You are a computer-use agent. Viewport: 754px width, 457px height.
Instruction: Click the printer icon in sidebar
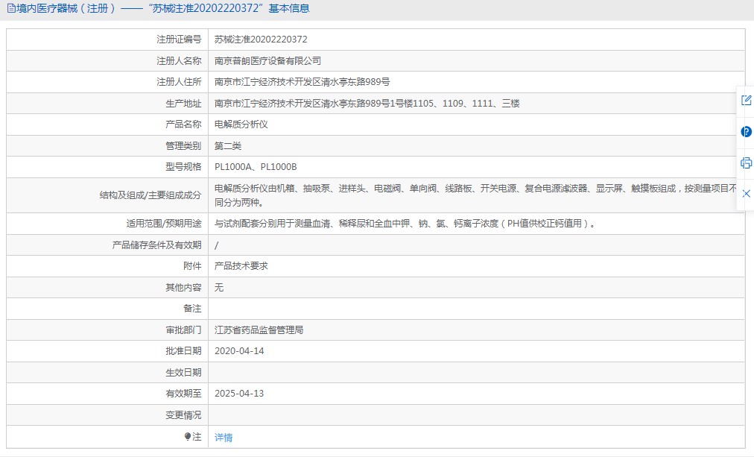click(x=746, y=163)
